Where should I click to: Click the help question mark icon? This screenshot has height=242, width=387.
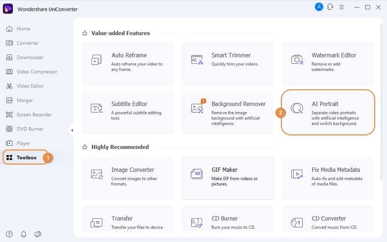(10, 234)
